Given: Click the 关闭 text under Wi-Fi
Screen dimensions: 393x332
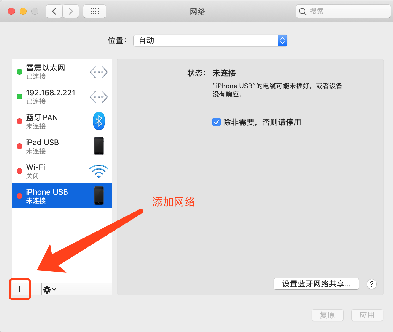Looking at the screenshot, I should point(33,176).
